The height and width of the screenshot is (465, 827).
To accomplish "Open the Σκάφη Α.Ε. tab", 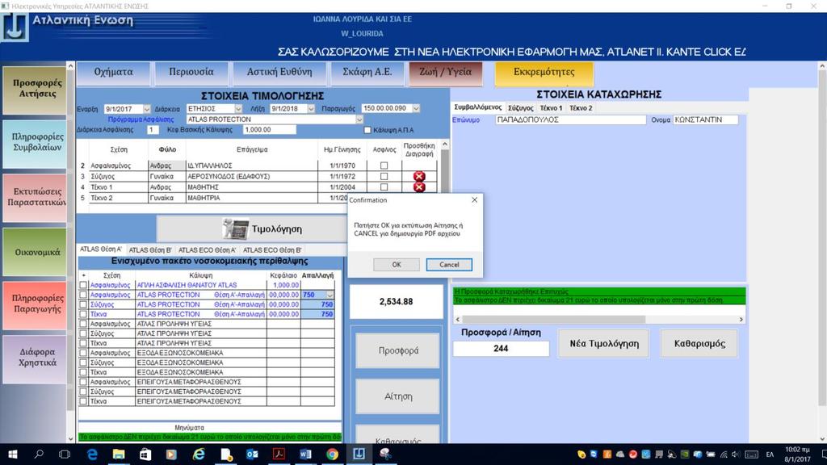I will [367, 72].
